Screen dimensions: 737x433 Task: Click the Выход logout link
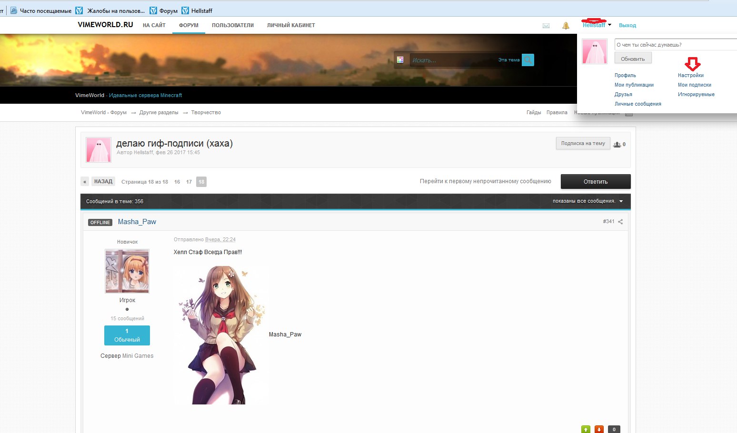[627, 25]
